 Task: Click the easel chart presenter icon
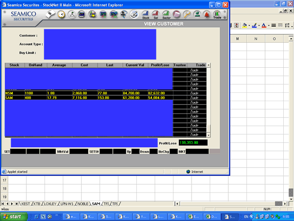[72, 14]
